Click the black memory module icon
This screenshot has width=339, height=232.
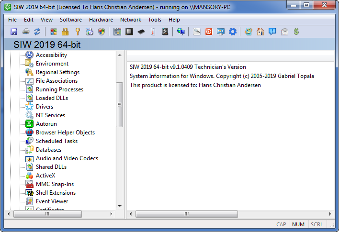click(141, 32)
